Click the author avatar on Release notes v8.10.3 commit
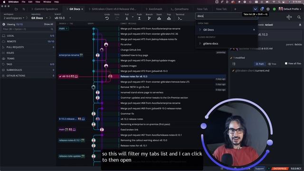 110,76
